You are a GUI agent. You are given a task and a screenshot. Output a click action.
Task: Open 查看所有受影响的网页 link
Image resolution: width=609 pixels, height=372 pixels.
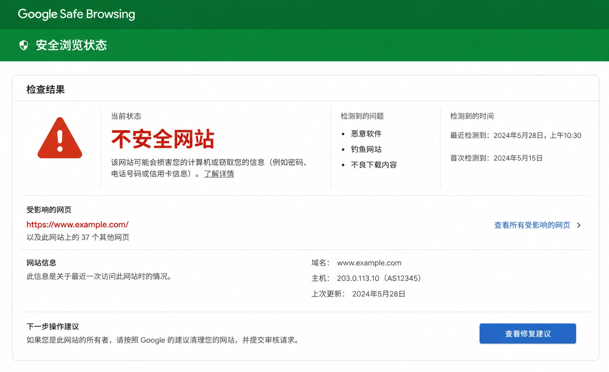pos(532,225)
